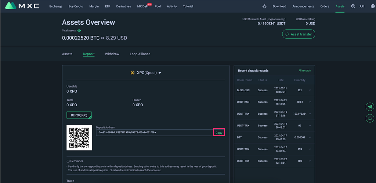Open the XPO(Xpool) coin dropdown
Image resolution: width=376 pixels, height=183 pixels.
click(146, 73)
